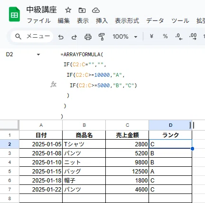This screenshot has width=205, height=203.
Task: Select row 2 header
Action: (9, 144)
